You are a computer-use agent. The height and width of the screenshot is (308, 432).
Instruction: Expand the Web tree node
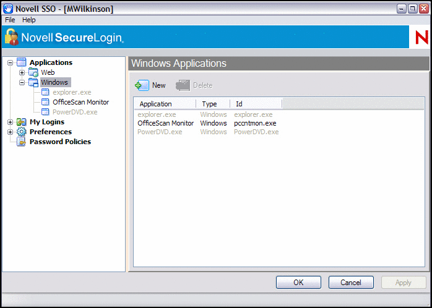click(x=22, y=72)
